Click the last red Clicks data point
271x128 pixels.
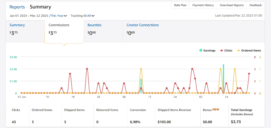(x=249, y=73)
